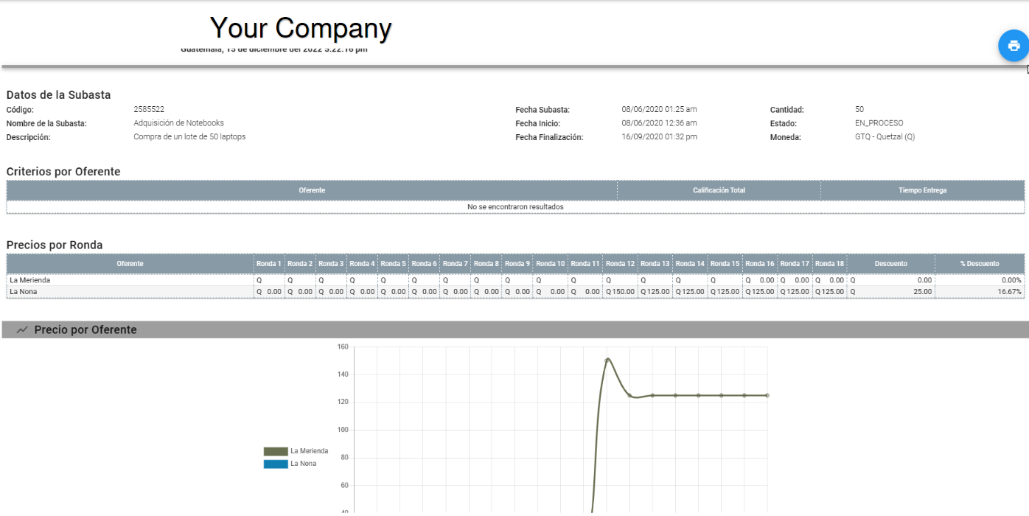Toggle La Nona blue legend swatch
Screen dimensions: 1029x516
(x=276, y=464)
